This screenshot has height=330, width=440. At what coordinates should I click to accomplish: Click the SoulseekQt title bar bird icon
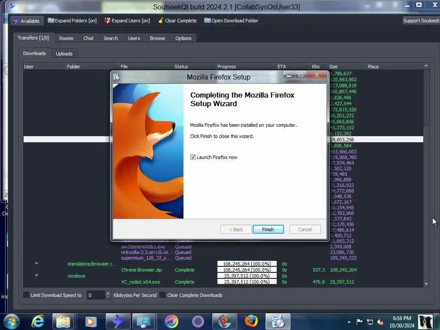point(12,6)
